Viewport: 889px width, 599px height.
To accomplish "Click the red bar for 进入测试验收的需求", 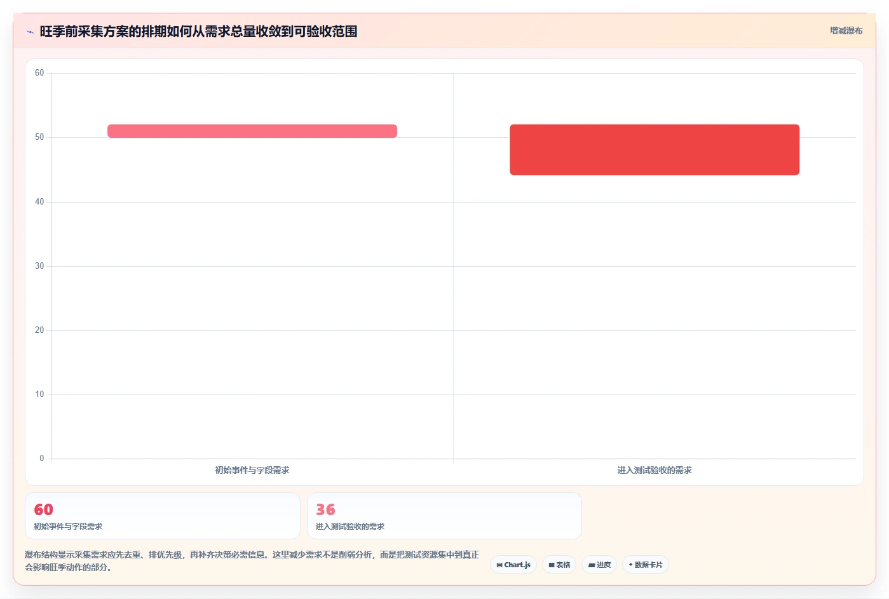I will pos(655,150).
